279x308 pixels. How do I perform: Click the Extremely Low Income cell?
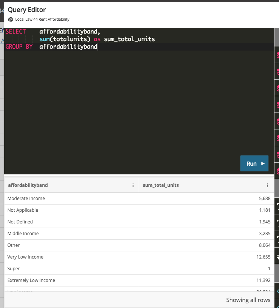pos(72,280)
